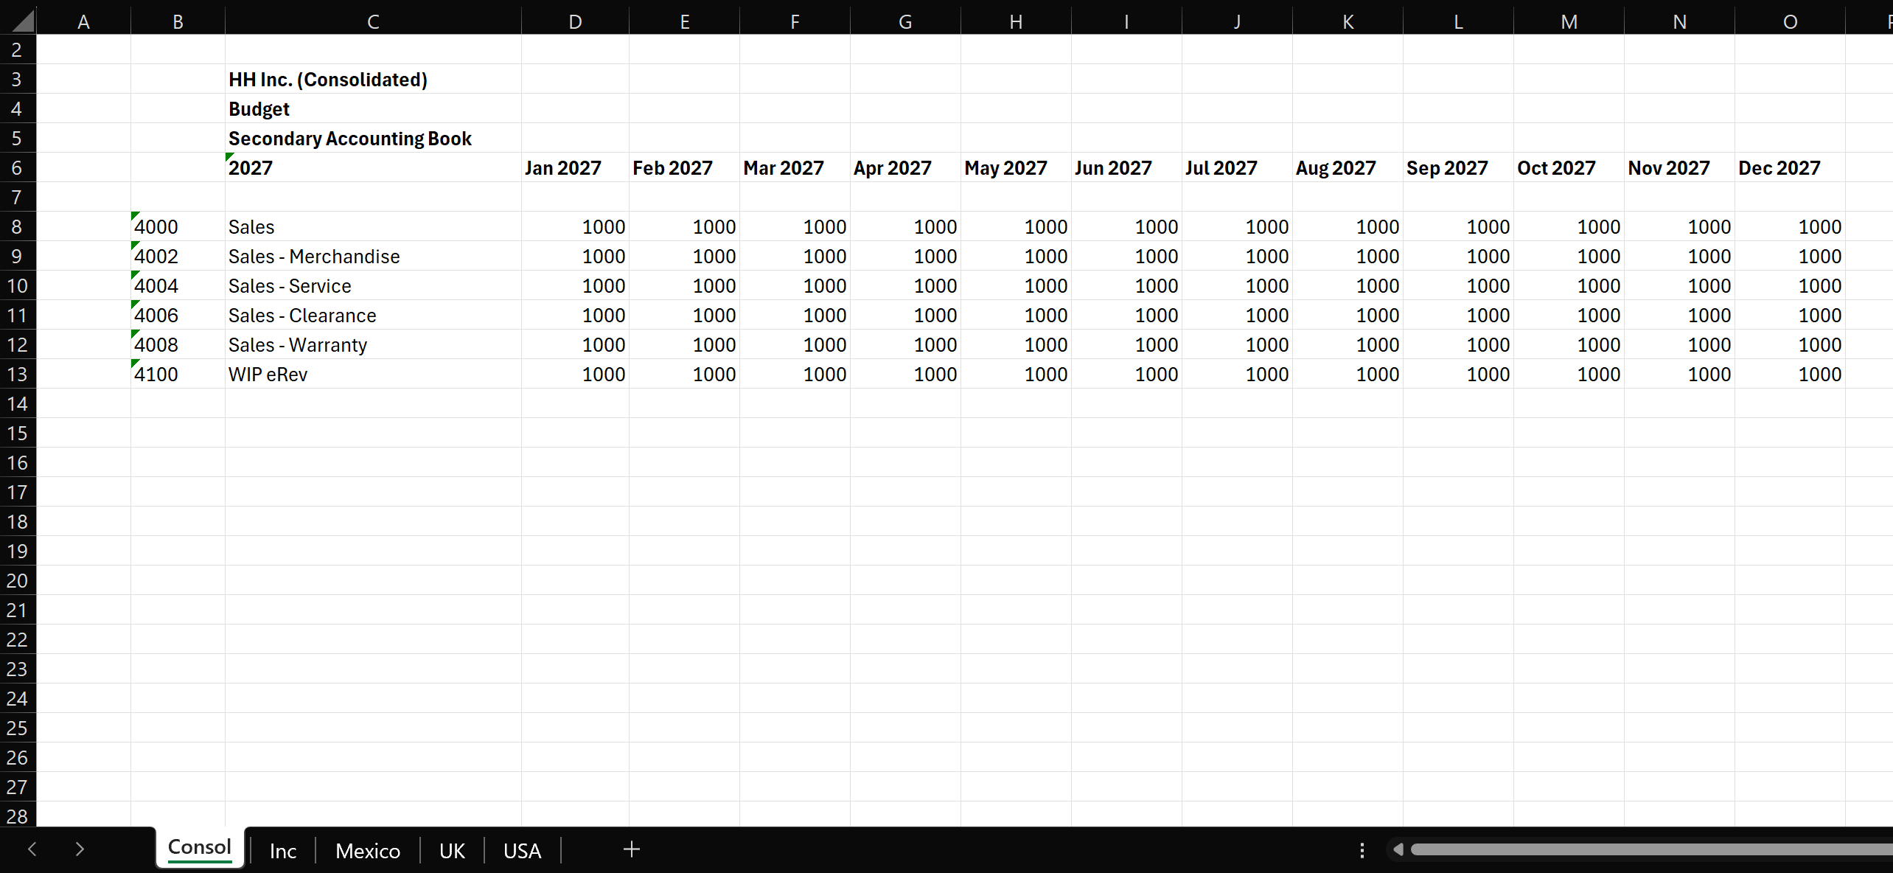Select the Consol sheet tab
The image size is (1893, 873).
point(200,848)
